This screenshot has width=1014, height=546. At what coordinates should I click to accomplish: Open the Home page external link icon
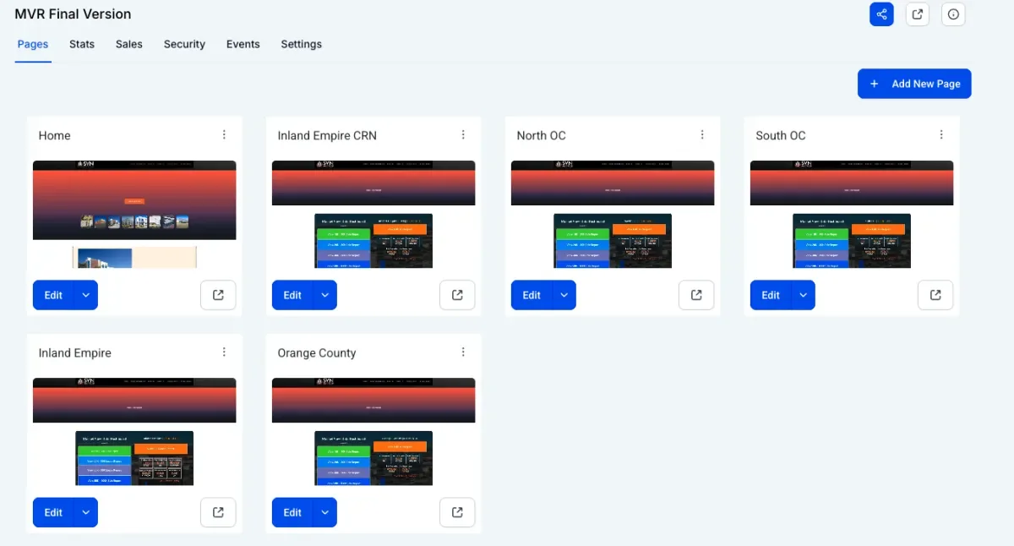tap(218, 295)
